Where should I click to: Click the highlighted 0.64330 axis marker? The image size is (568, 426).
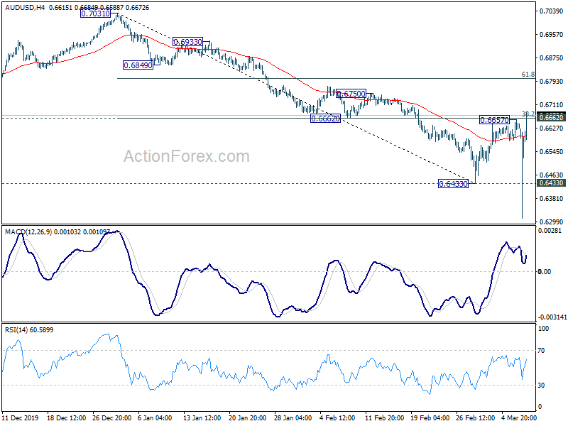pos(551,183)
